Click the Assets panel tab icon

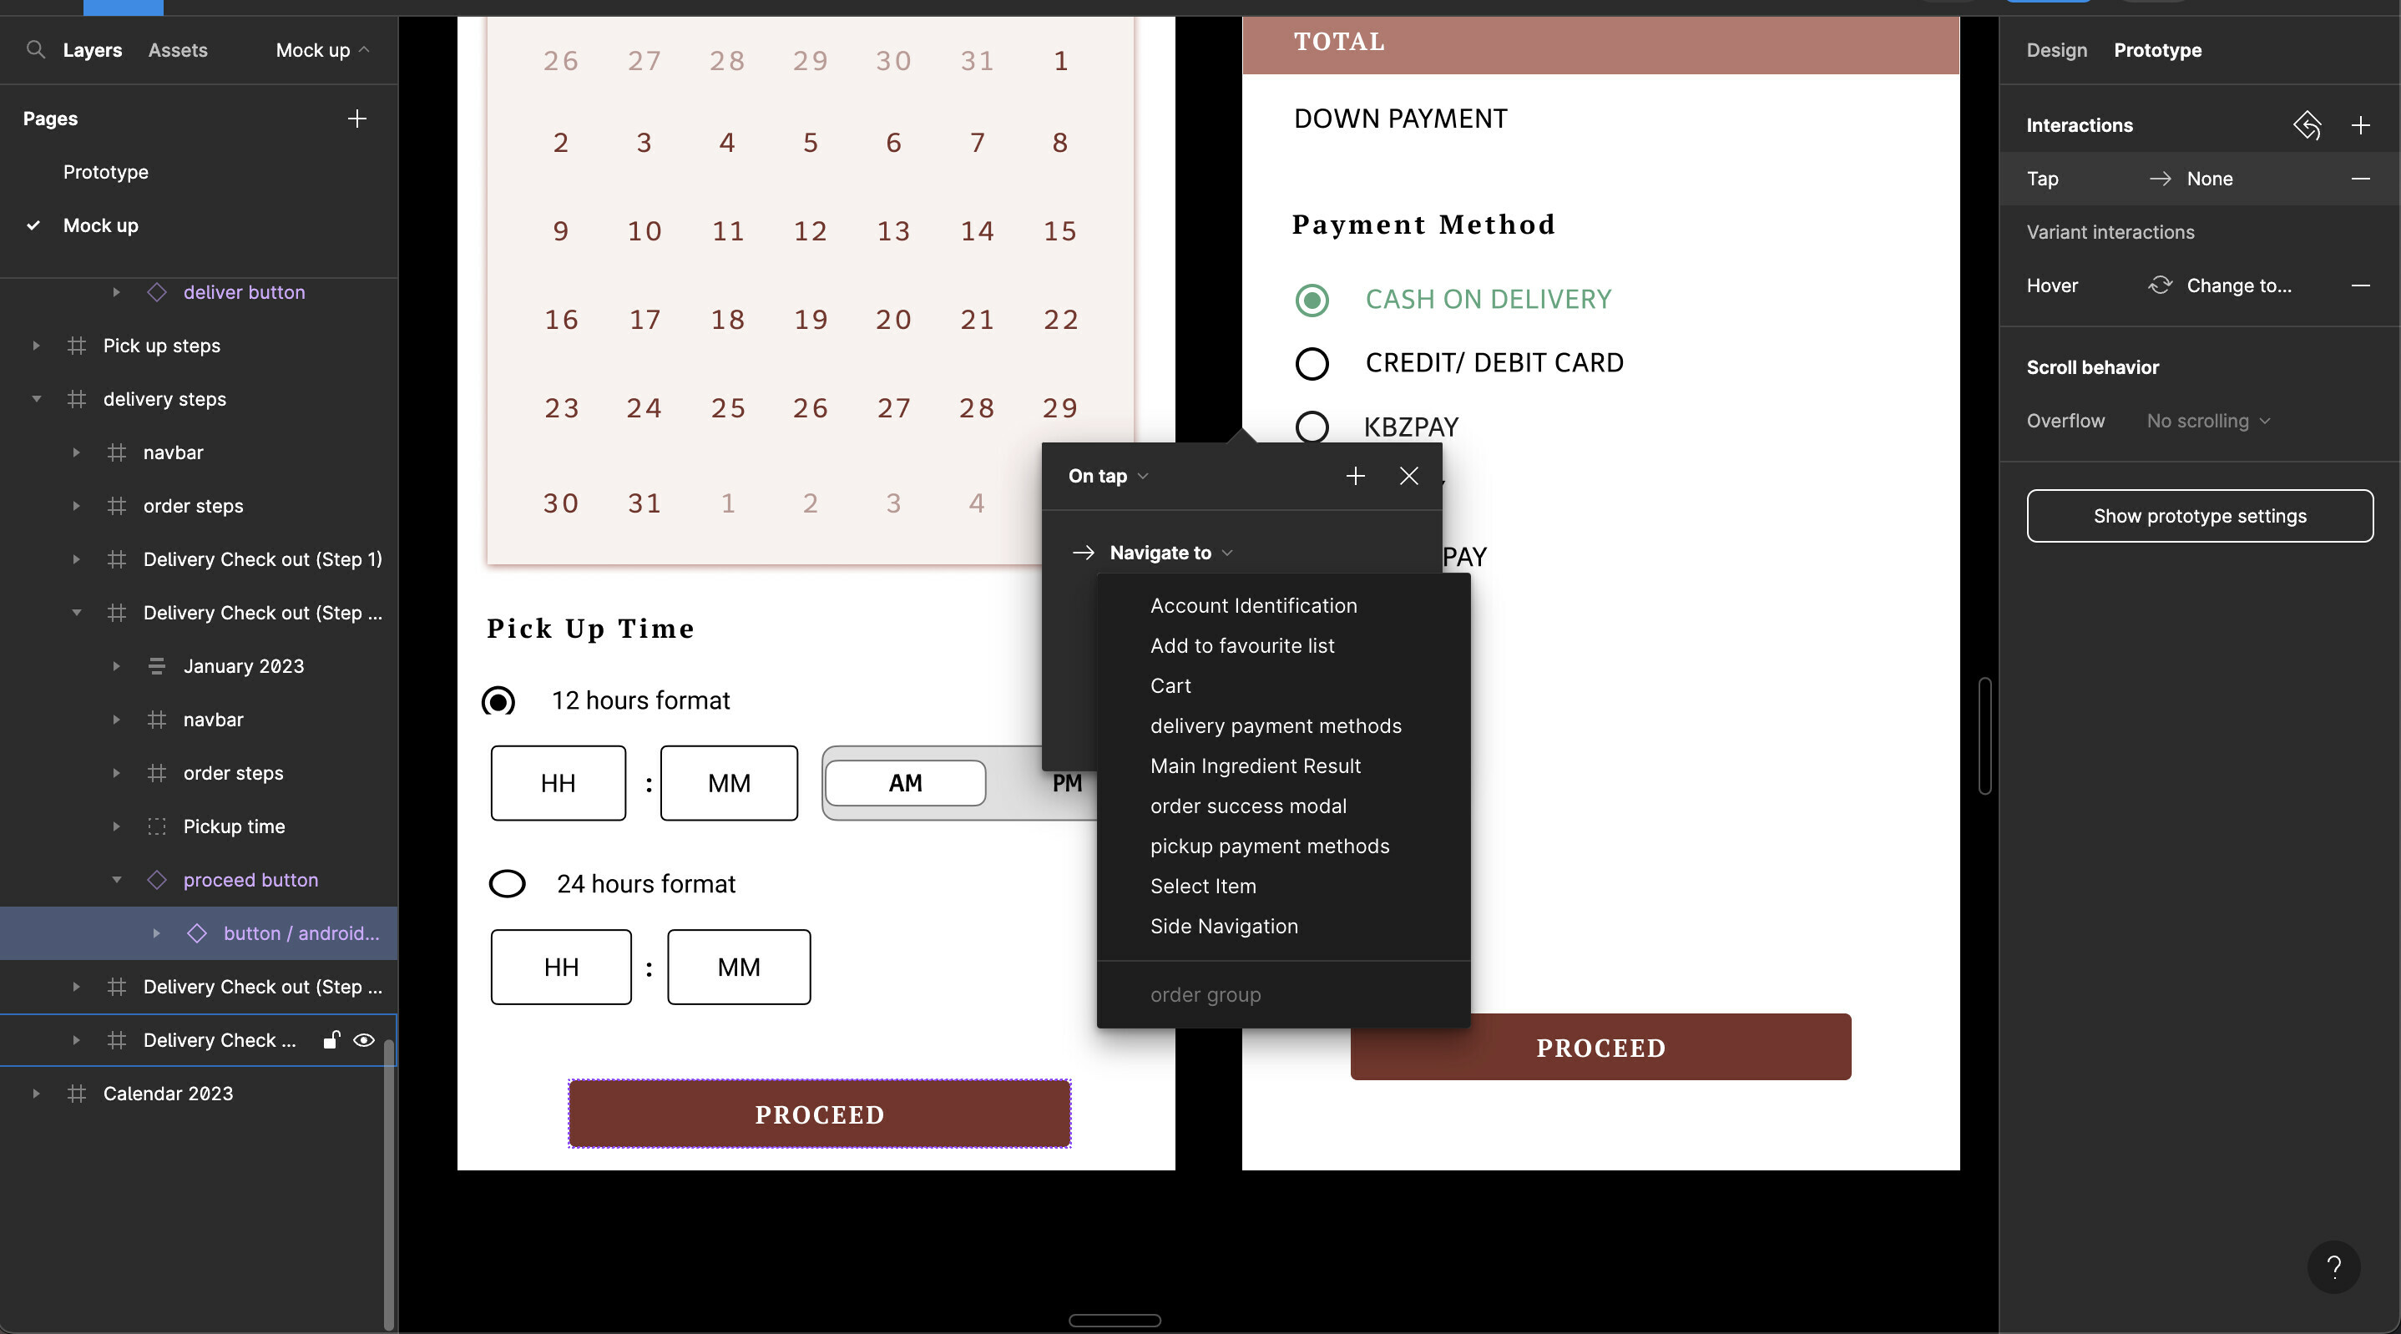coord(175,49)
